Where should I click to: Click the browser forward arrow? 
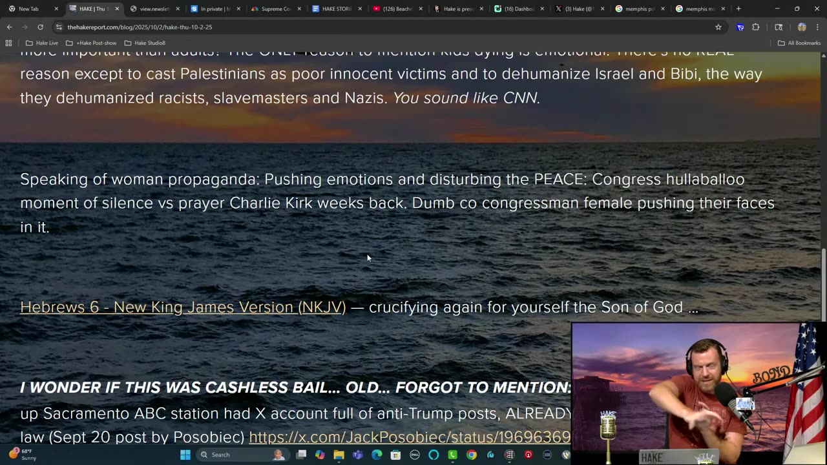[25, 27]
